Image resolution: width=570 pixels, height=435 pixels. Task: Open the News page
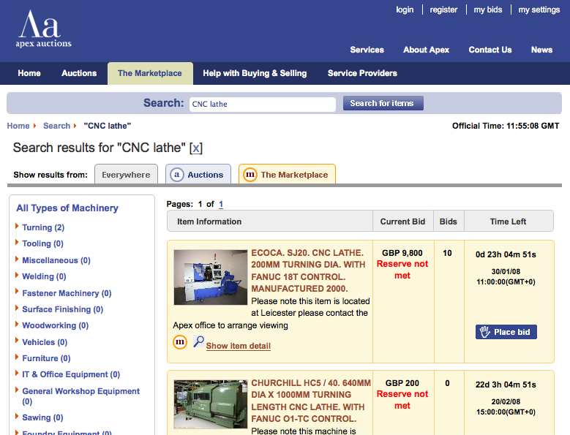(x=541, y=50)
